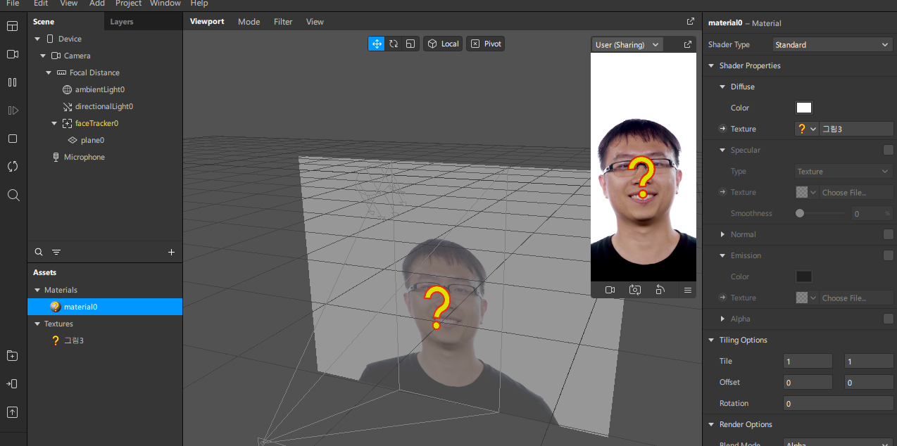Click the upload/export icon at sidebar bottom
This screenshot has height=446, width=897.
click(x=13, y=412)
